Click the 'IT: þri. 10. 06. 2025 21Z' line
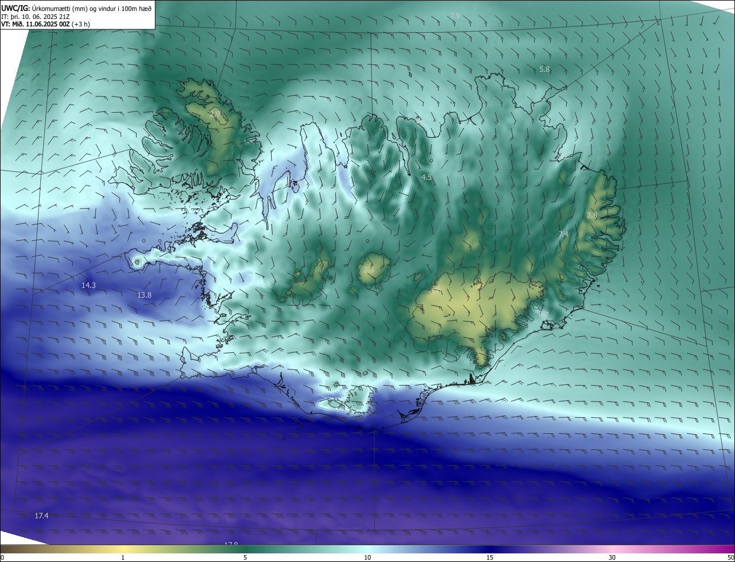This screenshot has width=735, height=562. [36, 16]
